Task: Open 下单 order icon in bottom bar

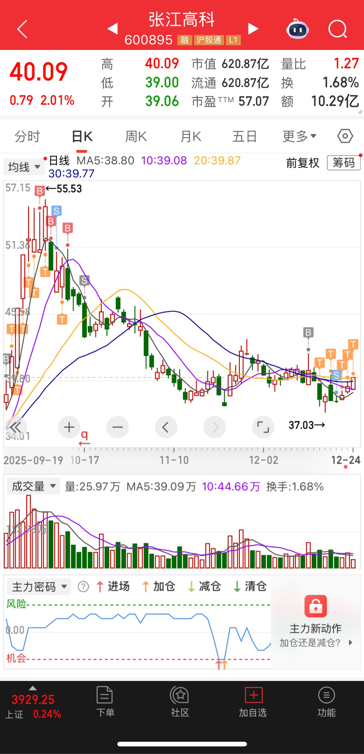Action: pos(105,701)
